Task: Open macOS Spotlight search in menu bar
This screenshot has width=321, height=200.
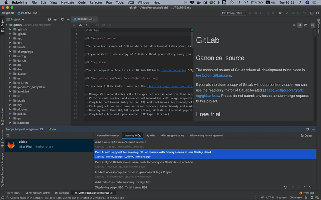Action: (x=300, y=2)
